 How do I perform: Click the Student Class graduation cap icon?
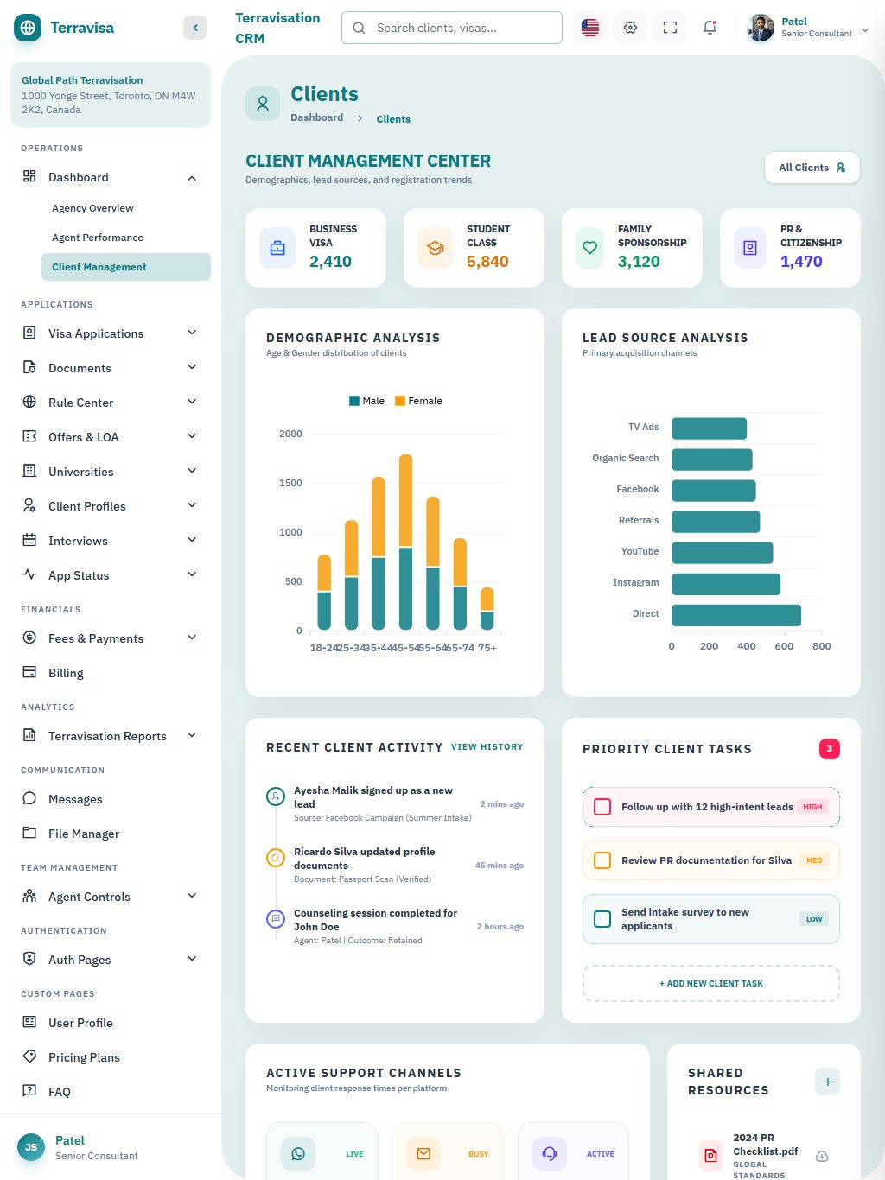[436, 248]
